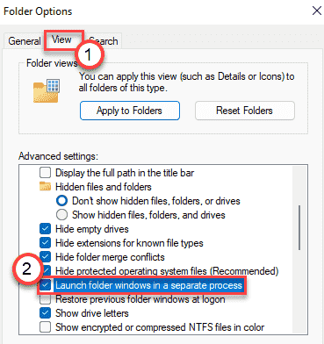Click the Apply to Folders button

coord(130,111)
